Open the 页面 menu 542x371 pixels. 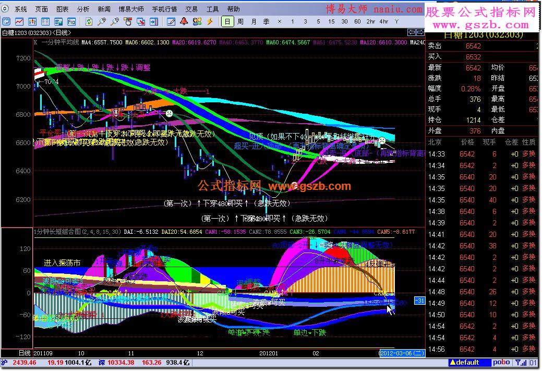(x=42, y=9)
